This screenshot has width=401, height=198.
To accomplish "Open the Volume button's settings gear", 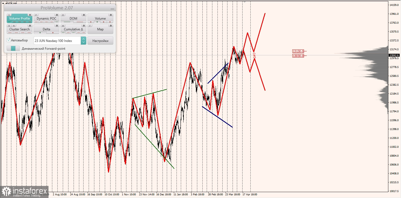I will 111,15.
